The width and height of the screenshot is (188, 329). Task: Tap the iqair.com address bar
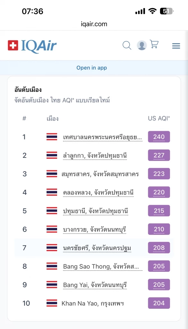(94, 24)
